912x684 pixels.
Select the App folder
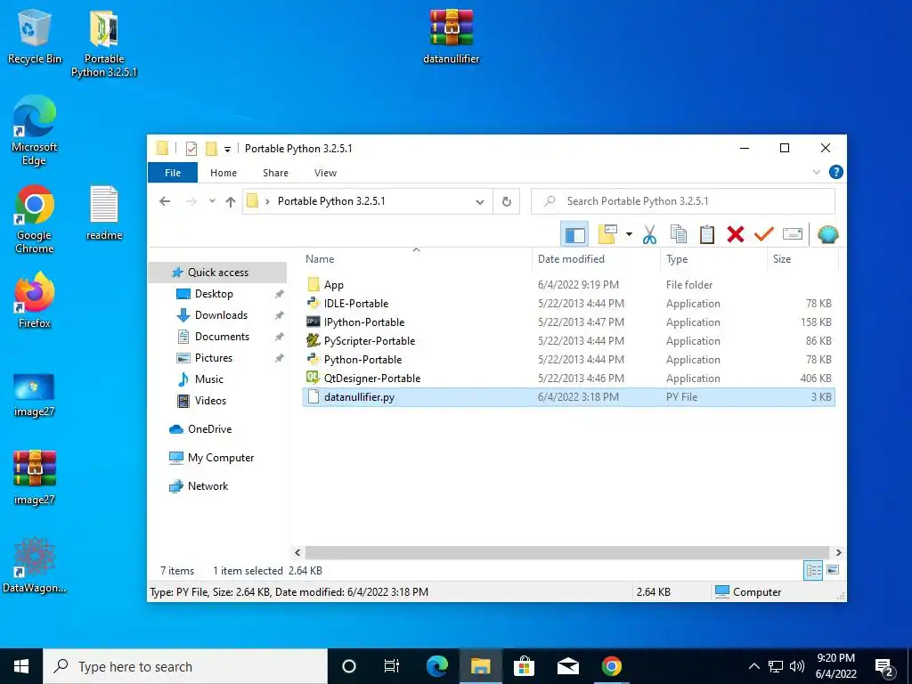coord(569,285)
